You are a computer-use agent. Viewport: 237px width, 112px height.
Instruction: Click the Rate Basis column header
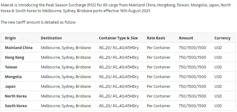click(156, 38)
